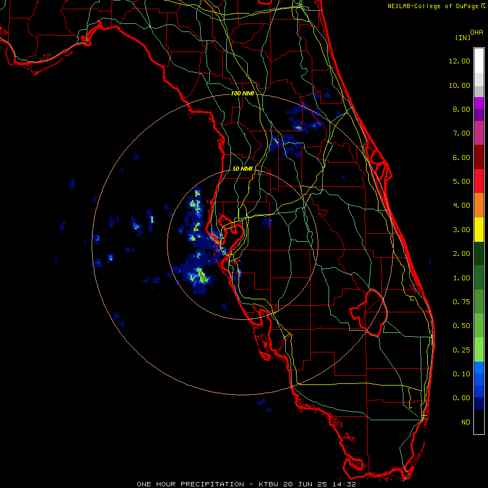Click the 0.10 legend value
Image resolution: width=488 pixels, height=488 pixels.
pyautogui.click(x=461, y=374)
